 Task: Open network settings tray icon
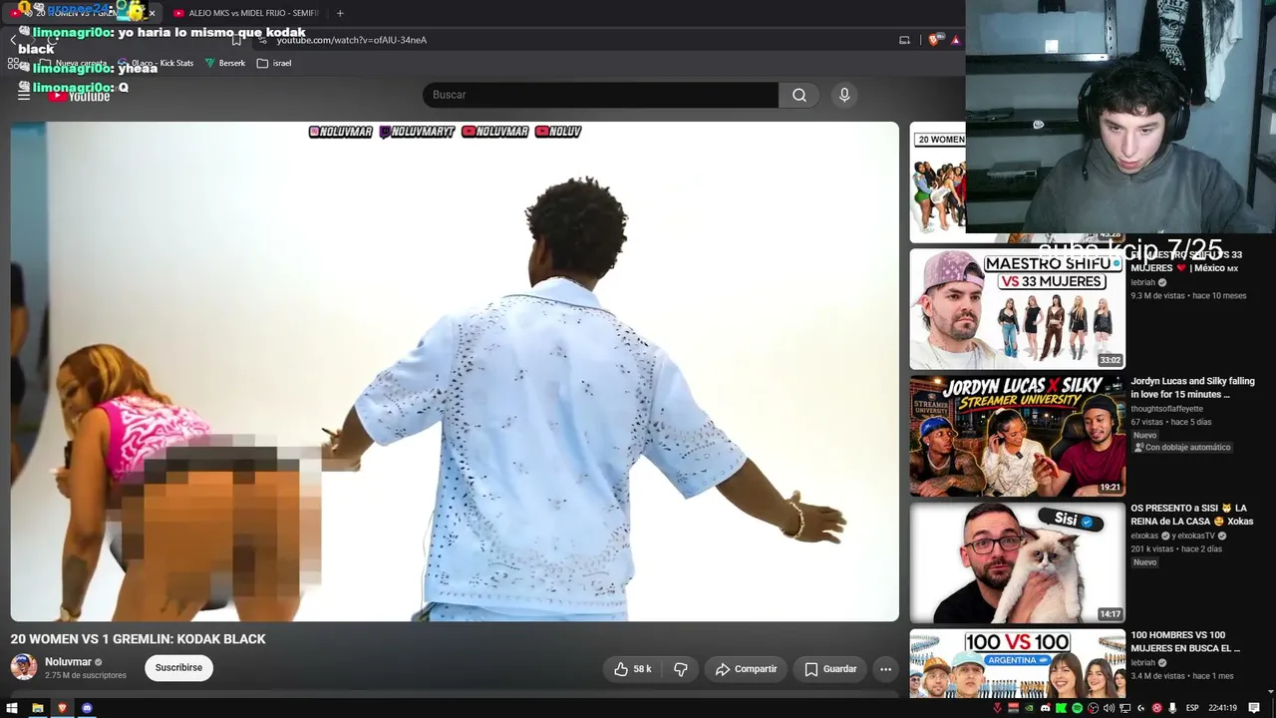pos(1125,708)
